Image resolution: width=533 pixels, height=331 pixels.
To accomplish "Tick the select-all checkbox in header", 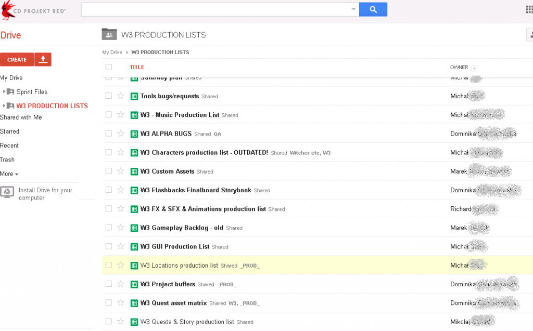I will (x=108, y=67).
